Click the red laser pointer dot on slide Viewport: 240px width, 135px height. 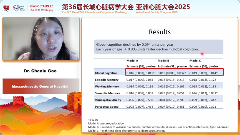[202, 54]
